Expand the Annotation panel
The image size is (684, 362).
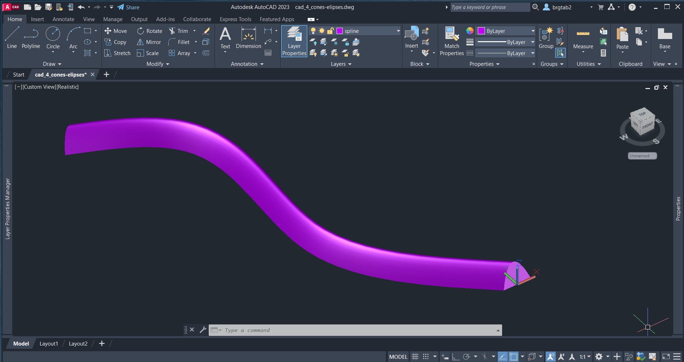pyautogui.click(x=247, y=64)
